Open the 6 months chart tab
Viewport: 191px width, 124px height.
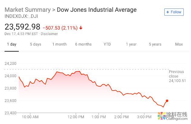point(83,44)
